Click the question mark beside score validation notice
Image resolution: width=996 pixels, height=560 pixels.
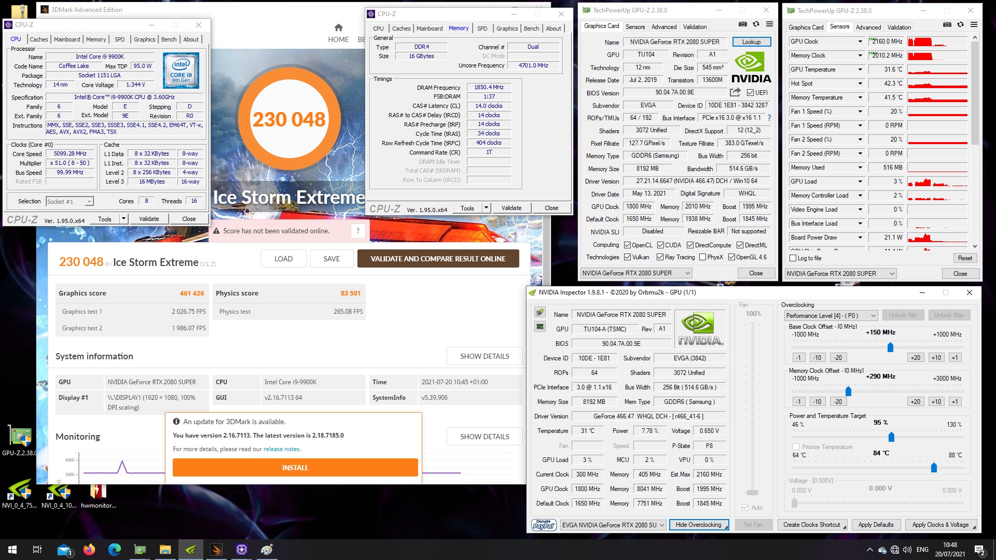[x=358, y=231]
